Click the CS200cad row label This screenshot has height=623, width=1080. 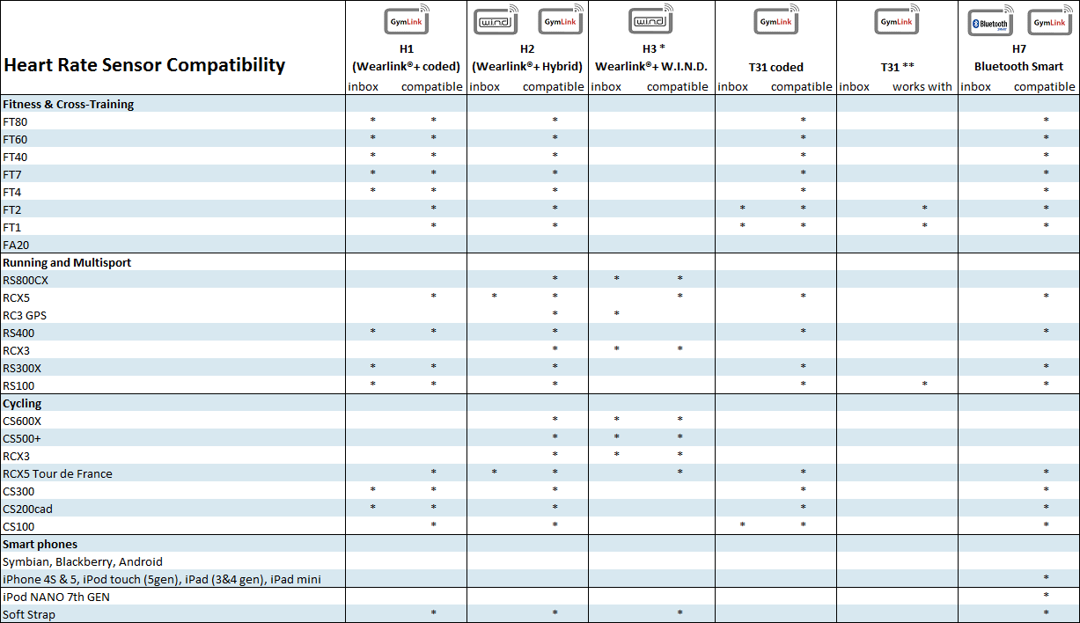pyautogui.click(x=27, y=509)
